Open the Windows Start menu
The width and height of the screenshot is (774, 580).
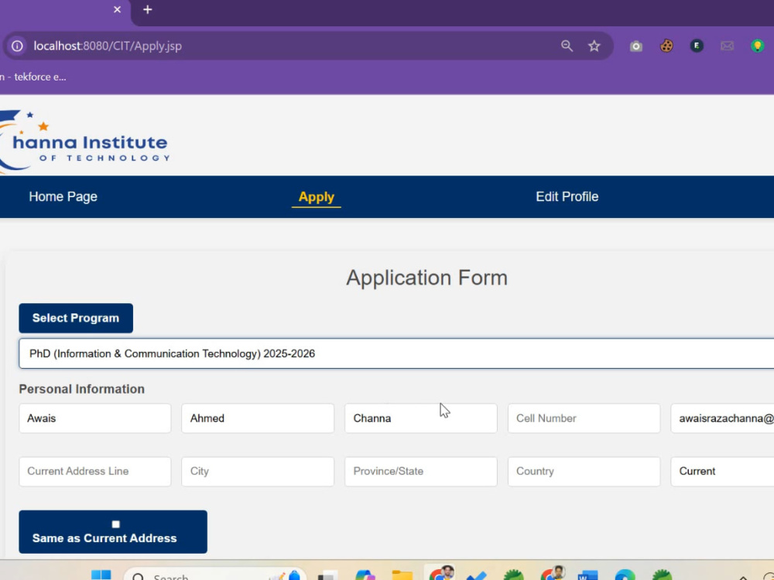click(101, 575)
